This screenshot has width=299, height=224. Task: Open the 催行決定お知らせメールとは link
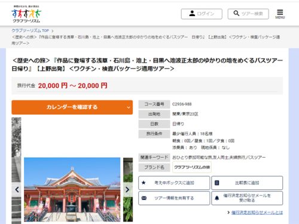click(257, 213)
